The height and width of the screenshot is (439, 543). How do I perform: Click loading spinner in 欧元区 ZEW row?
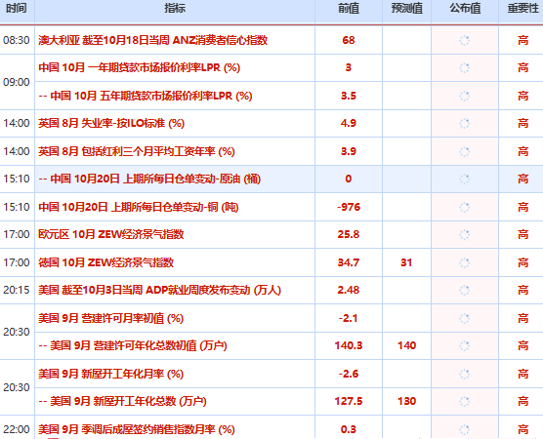tap(465, 235)
